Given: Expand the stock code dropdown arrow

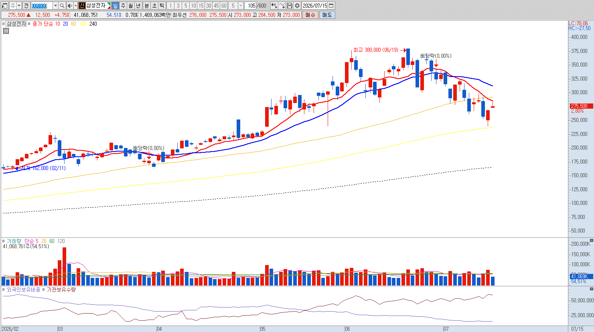Looking at the screenshot, I should [55, 6].
